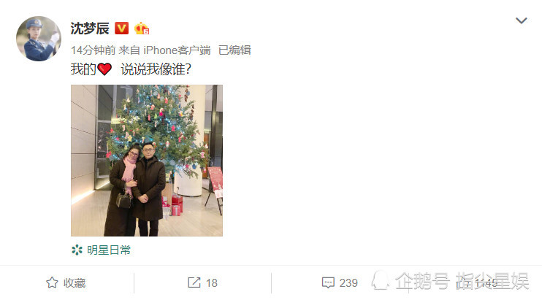The width and height of the screenshot is (542, 300).
Task: Click the crown membership badge icon
Action: [x=142, y=28]
